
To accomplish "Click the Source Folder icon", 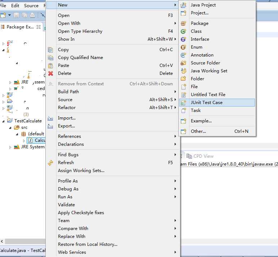I will click(183, 63).
